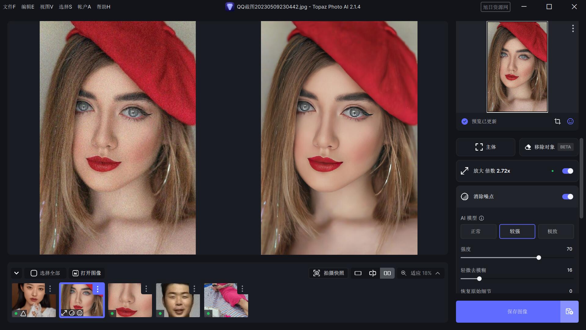Check the 选择全部 checkbox
The width and height of the screenshot is (586, 330).
point(34,273)
